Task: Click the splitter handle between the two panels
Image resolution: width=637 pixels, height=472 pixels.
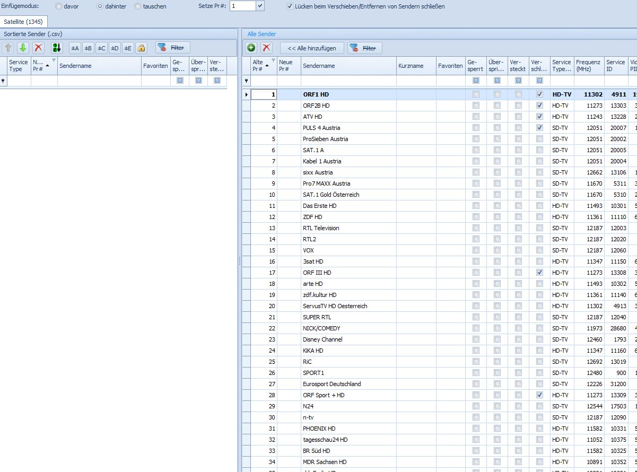Action: [x=240, y=261]
